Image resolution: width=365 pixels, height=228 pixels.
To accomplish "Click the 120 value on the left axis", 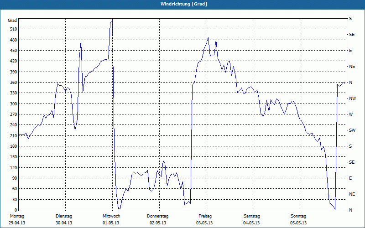I will [14, 167].
